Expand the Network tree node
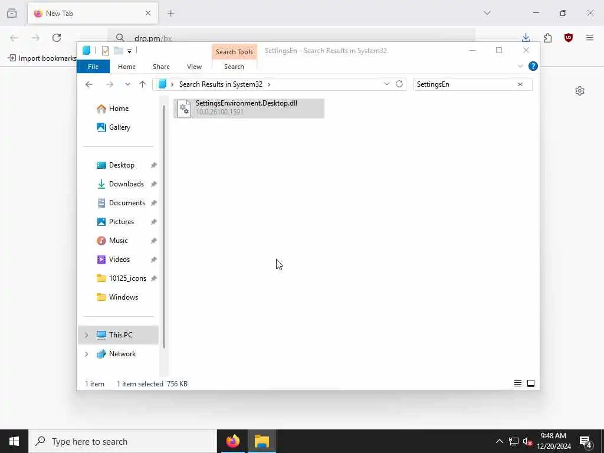Image resolution: width=604 pixels, height=453 pixels. pyautogui.click(x=86, y=354)
